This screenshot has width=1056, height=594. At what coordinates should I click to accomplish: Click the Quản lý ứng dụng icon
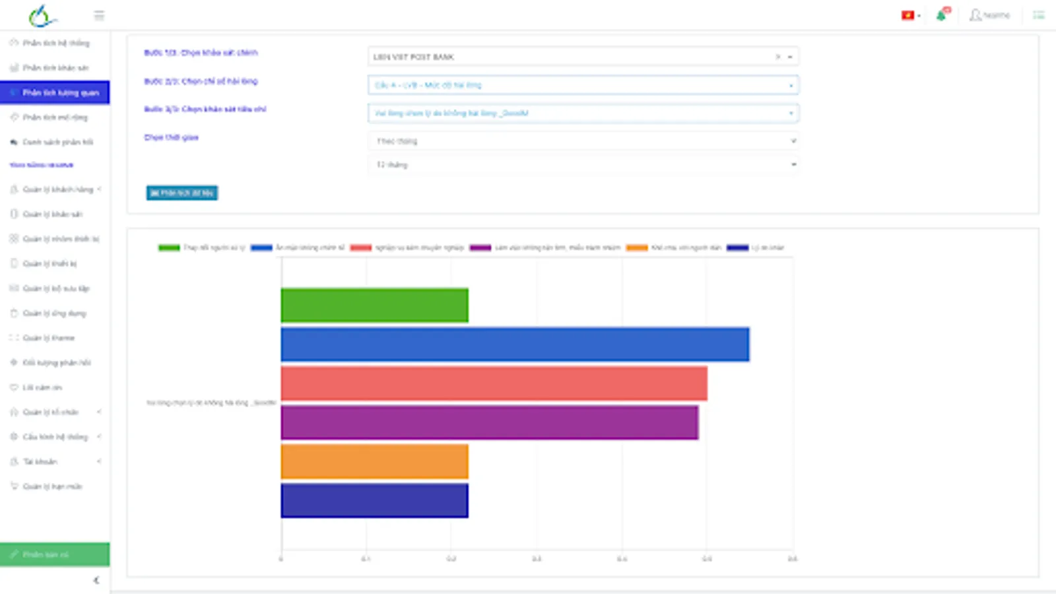[14, 313]
